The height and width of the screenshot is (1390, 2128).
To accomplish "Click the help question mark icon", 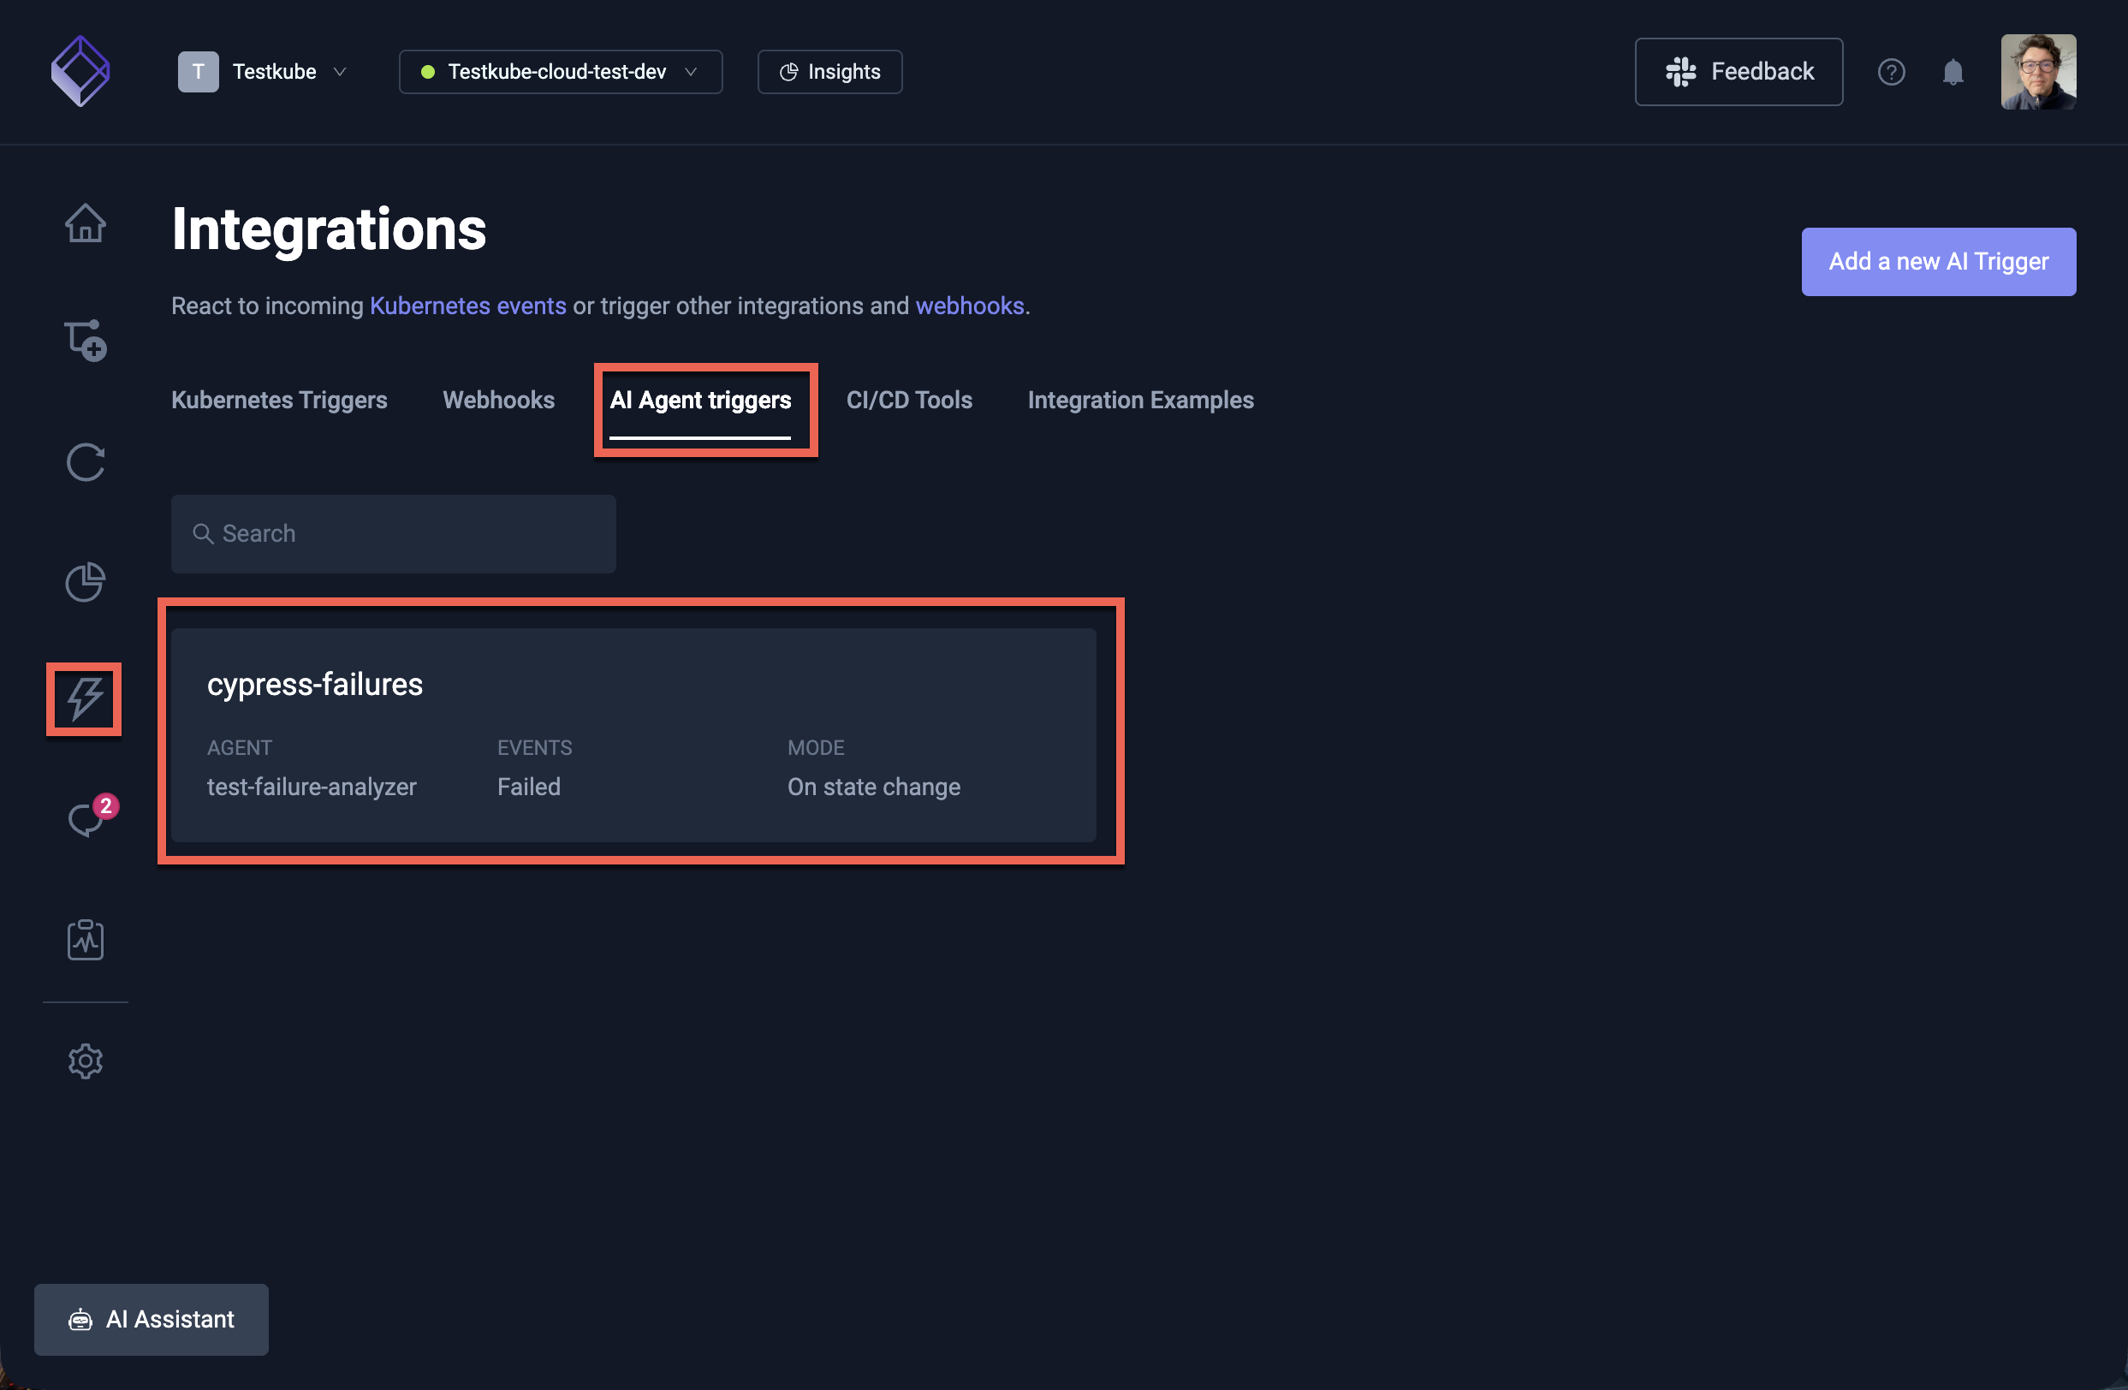I will (x=1891, y=72).
